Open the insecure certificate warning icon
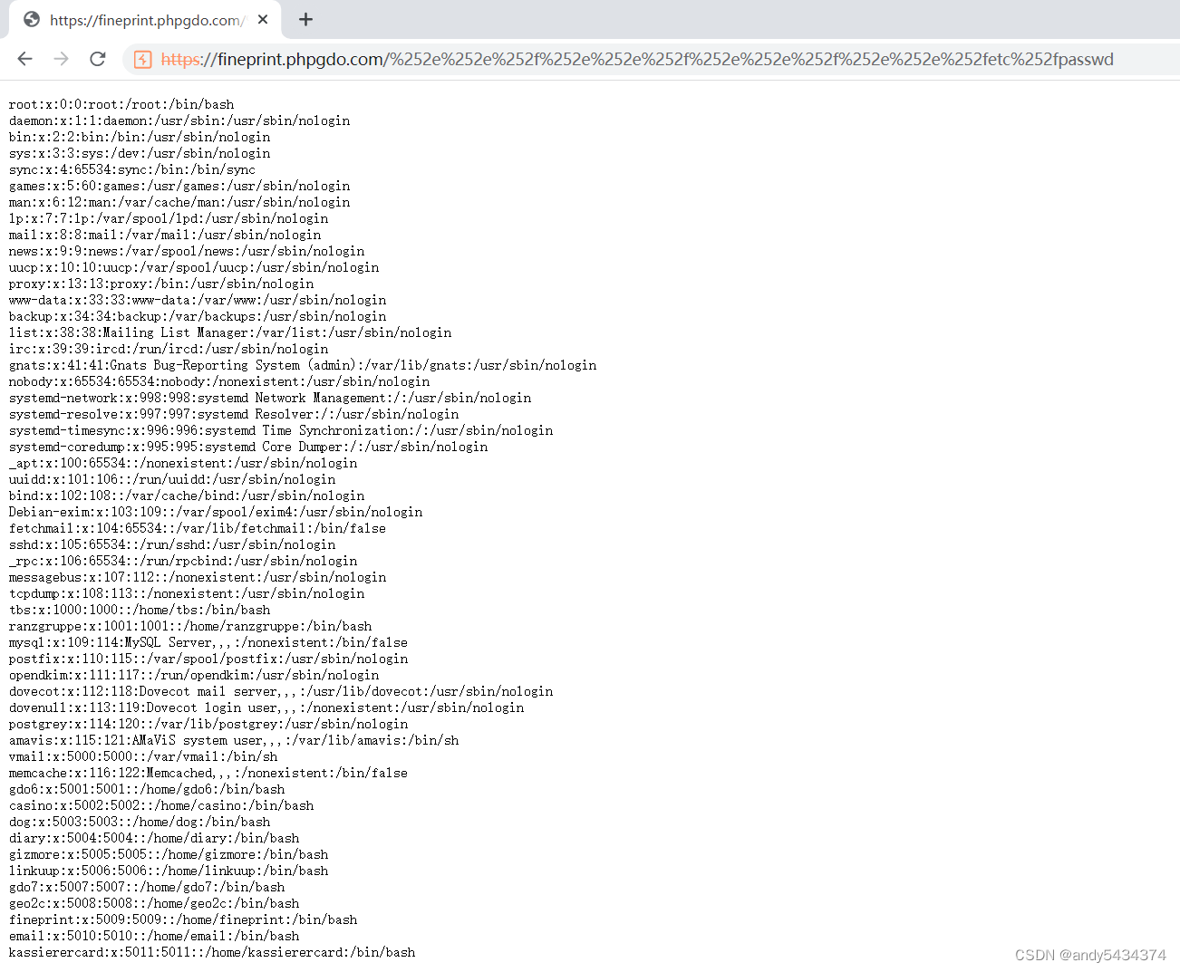The image size is (1180, 972). (x=142, y=60)
